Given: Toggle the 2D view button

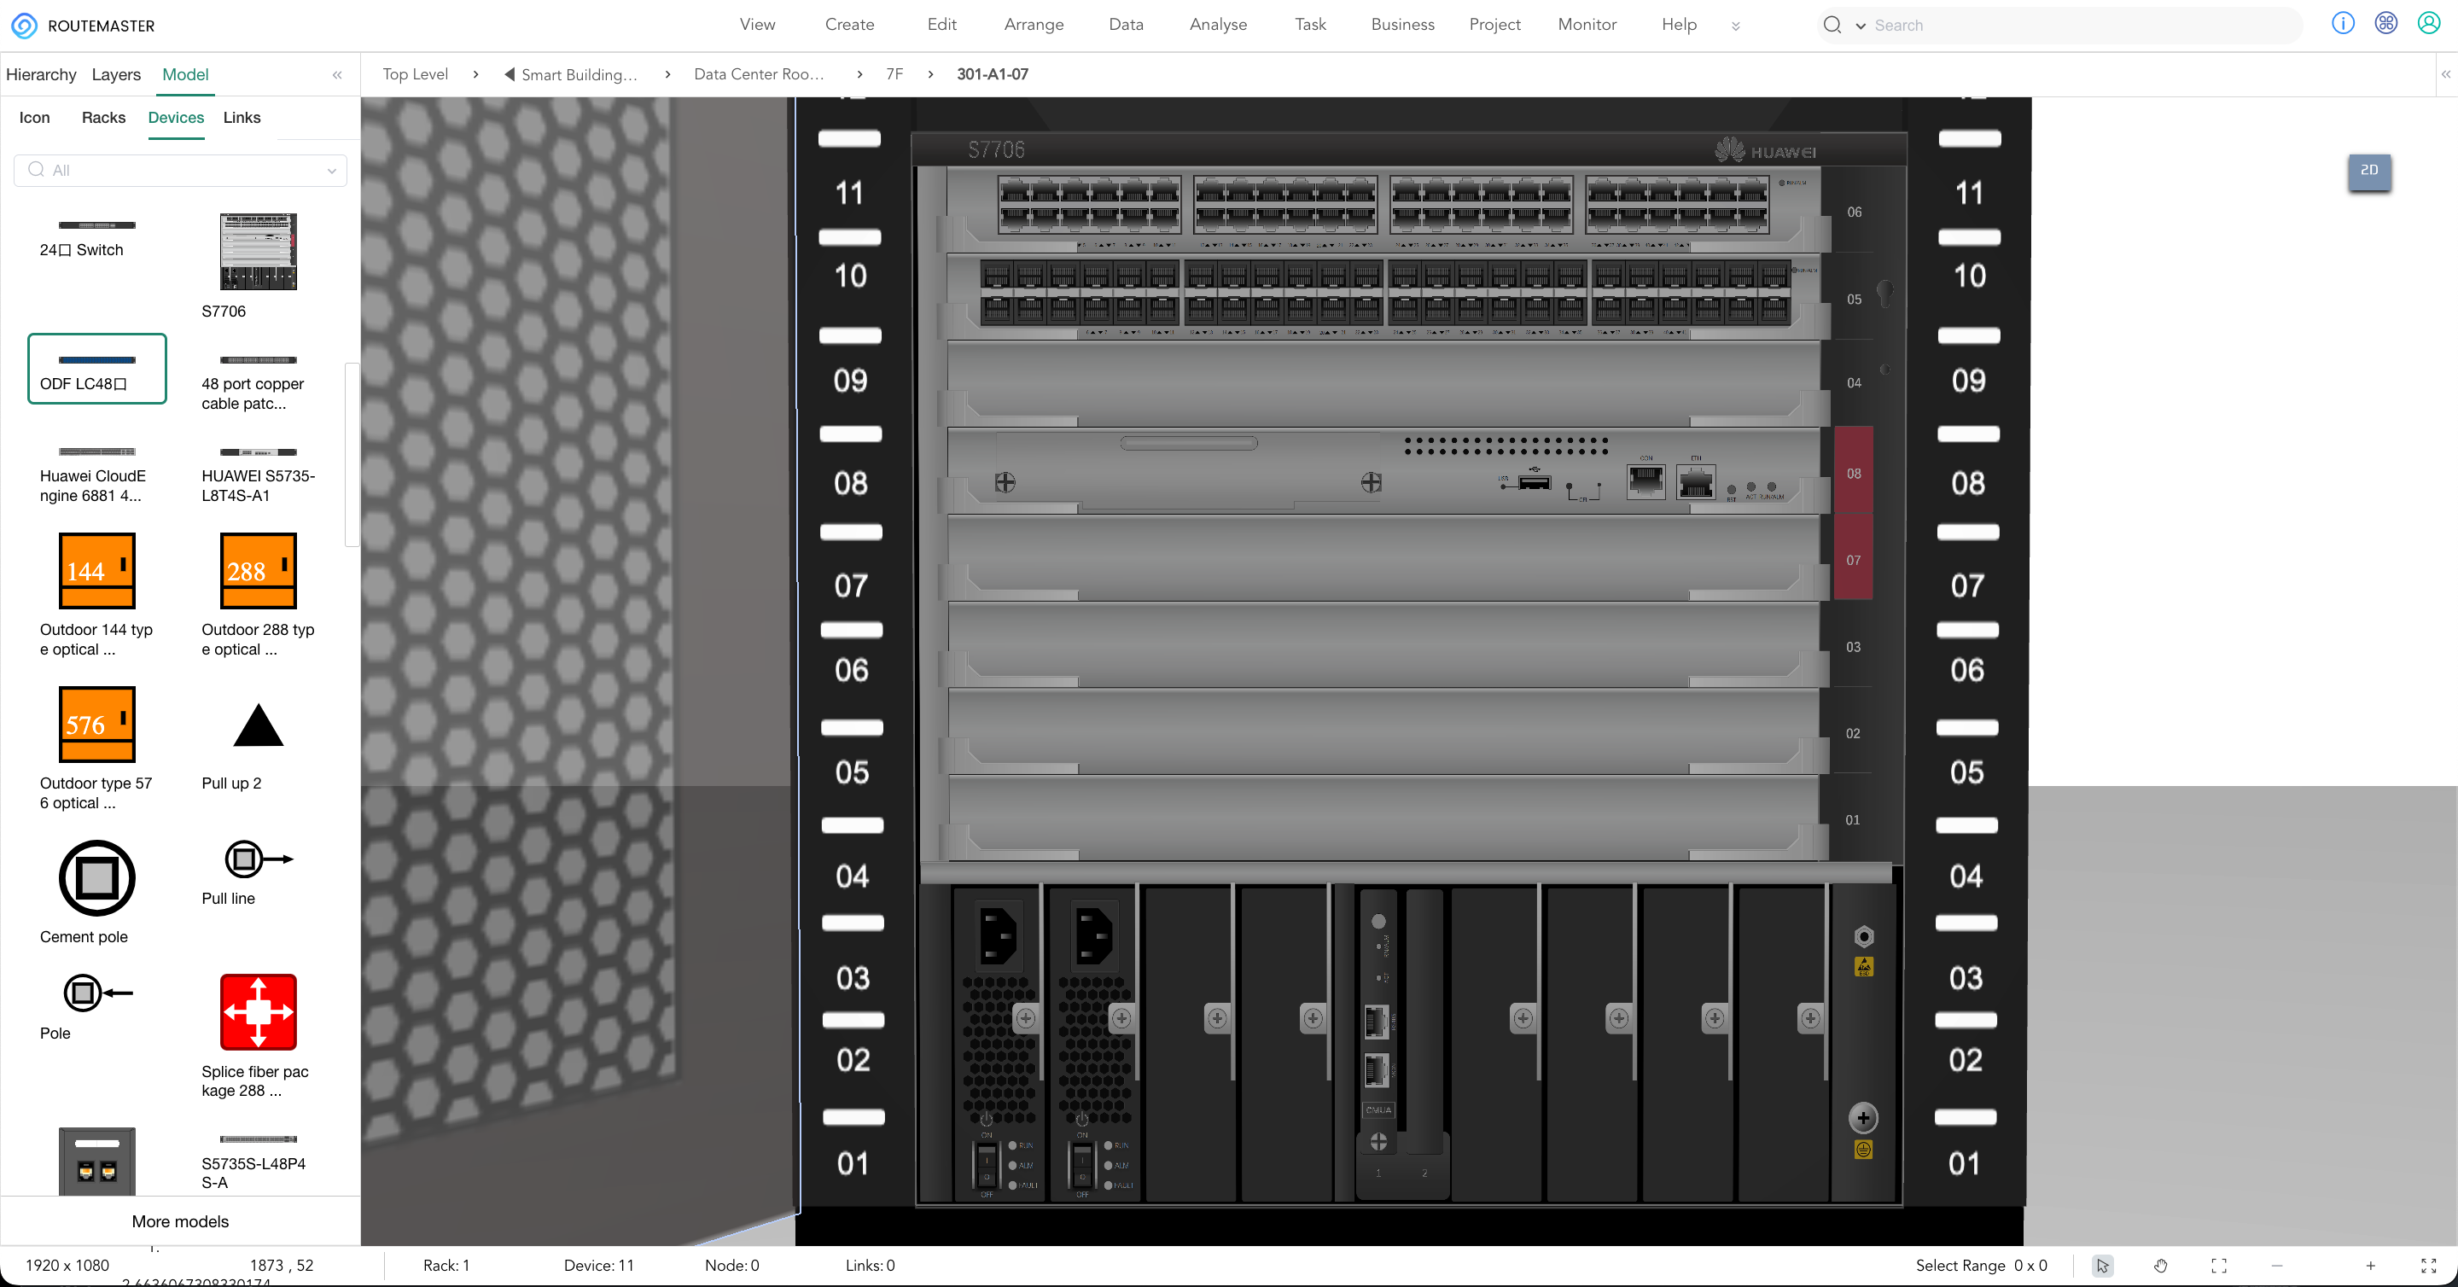Looking at the screenshot, I should [x=2369, y=171].
